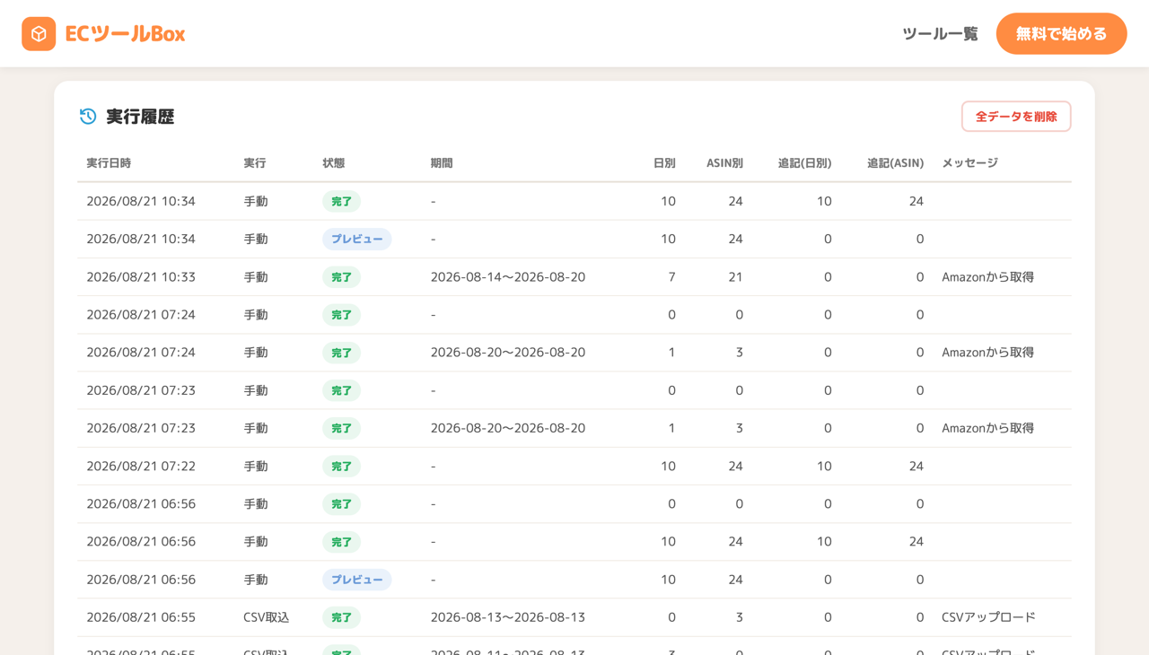
Task: Click the 実行日時 column header
Action: [x=109, y=163]
